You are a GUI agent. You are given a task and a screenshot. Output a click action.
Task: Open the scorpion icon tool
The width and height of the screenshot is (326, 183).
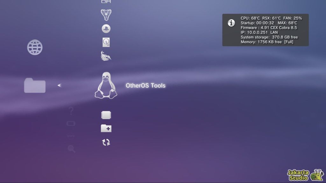tap(106, 56)
